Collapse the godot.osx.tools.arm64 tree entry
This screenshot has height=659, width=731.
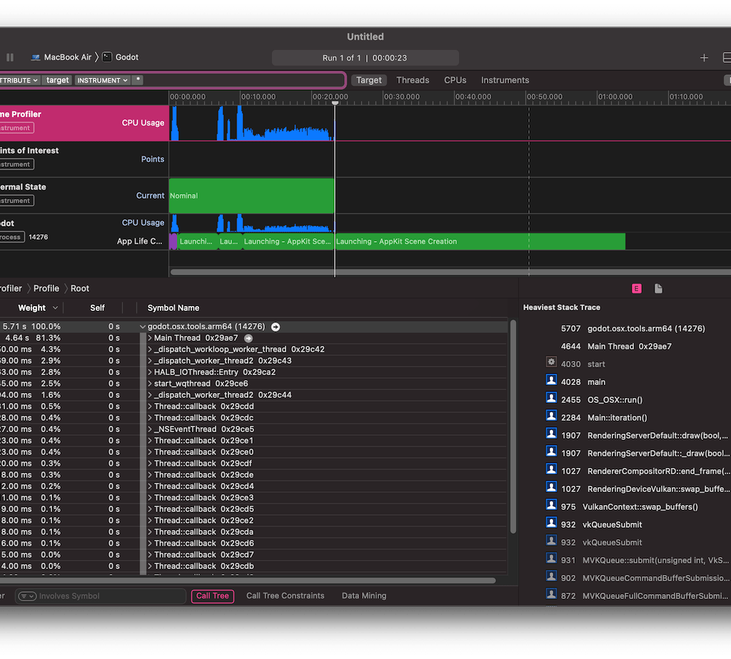pyautogui.click(x=142, y=326)
